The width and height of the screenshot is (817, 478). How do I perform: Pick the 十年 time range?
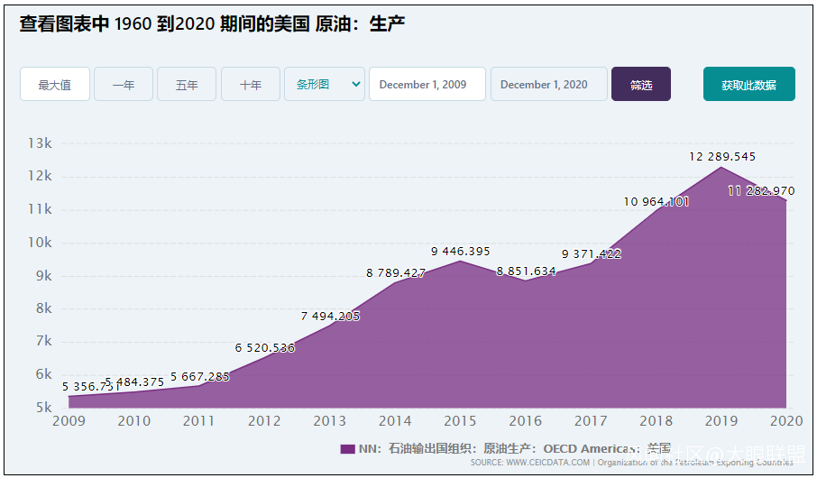(251, 84)
